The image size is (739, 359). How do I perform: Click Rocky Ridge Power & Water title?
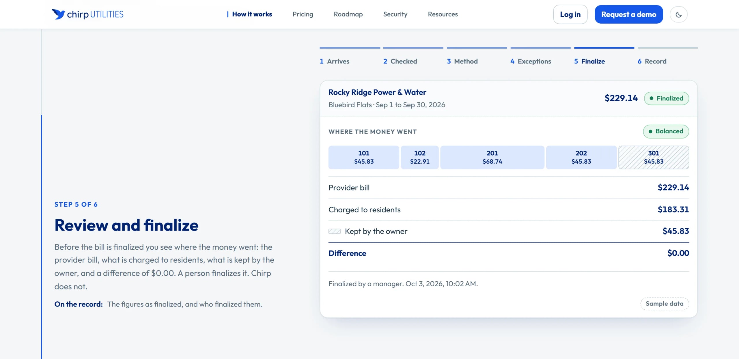click(x=377, y=92)
